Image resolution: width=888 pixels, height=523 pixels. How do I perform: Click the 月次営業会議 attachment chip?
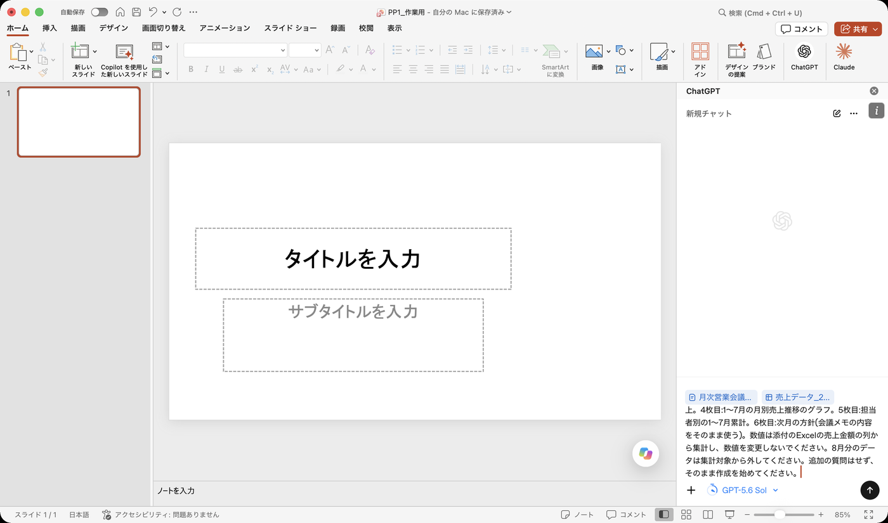[x=721, y=397]
